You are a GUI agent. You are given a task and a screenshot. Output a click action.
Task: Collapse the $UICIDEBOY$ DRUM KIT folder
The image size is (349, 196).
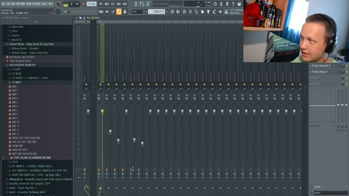[x=22, y=65]
